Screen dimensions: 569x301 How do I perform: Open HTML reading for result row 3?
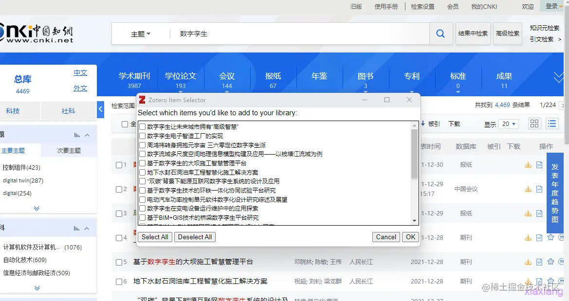539,213
